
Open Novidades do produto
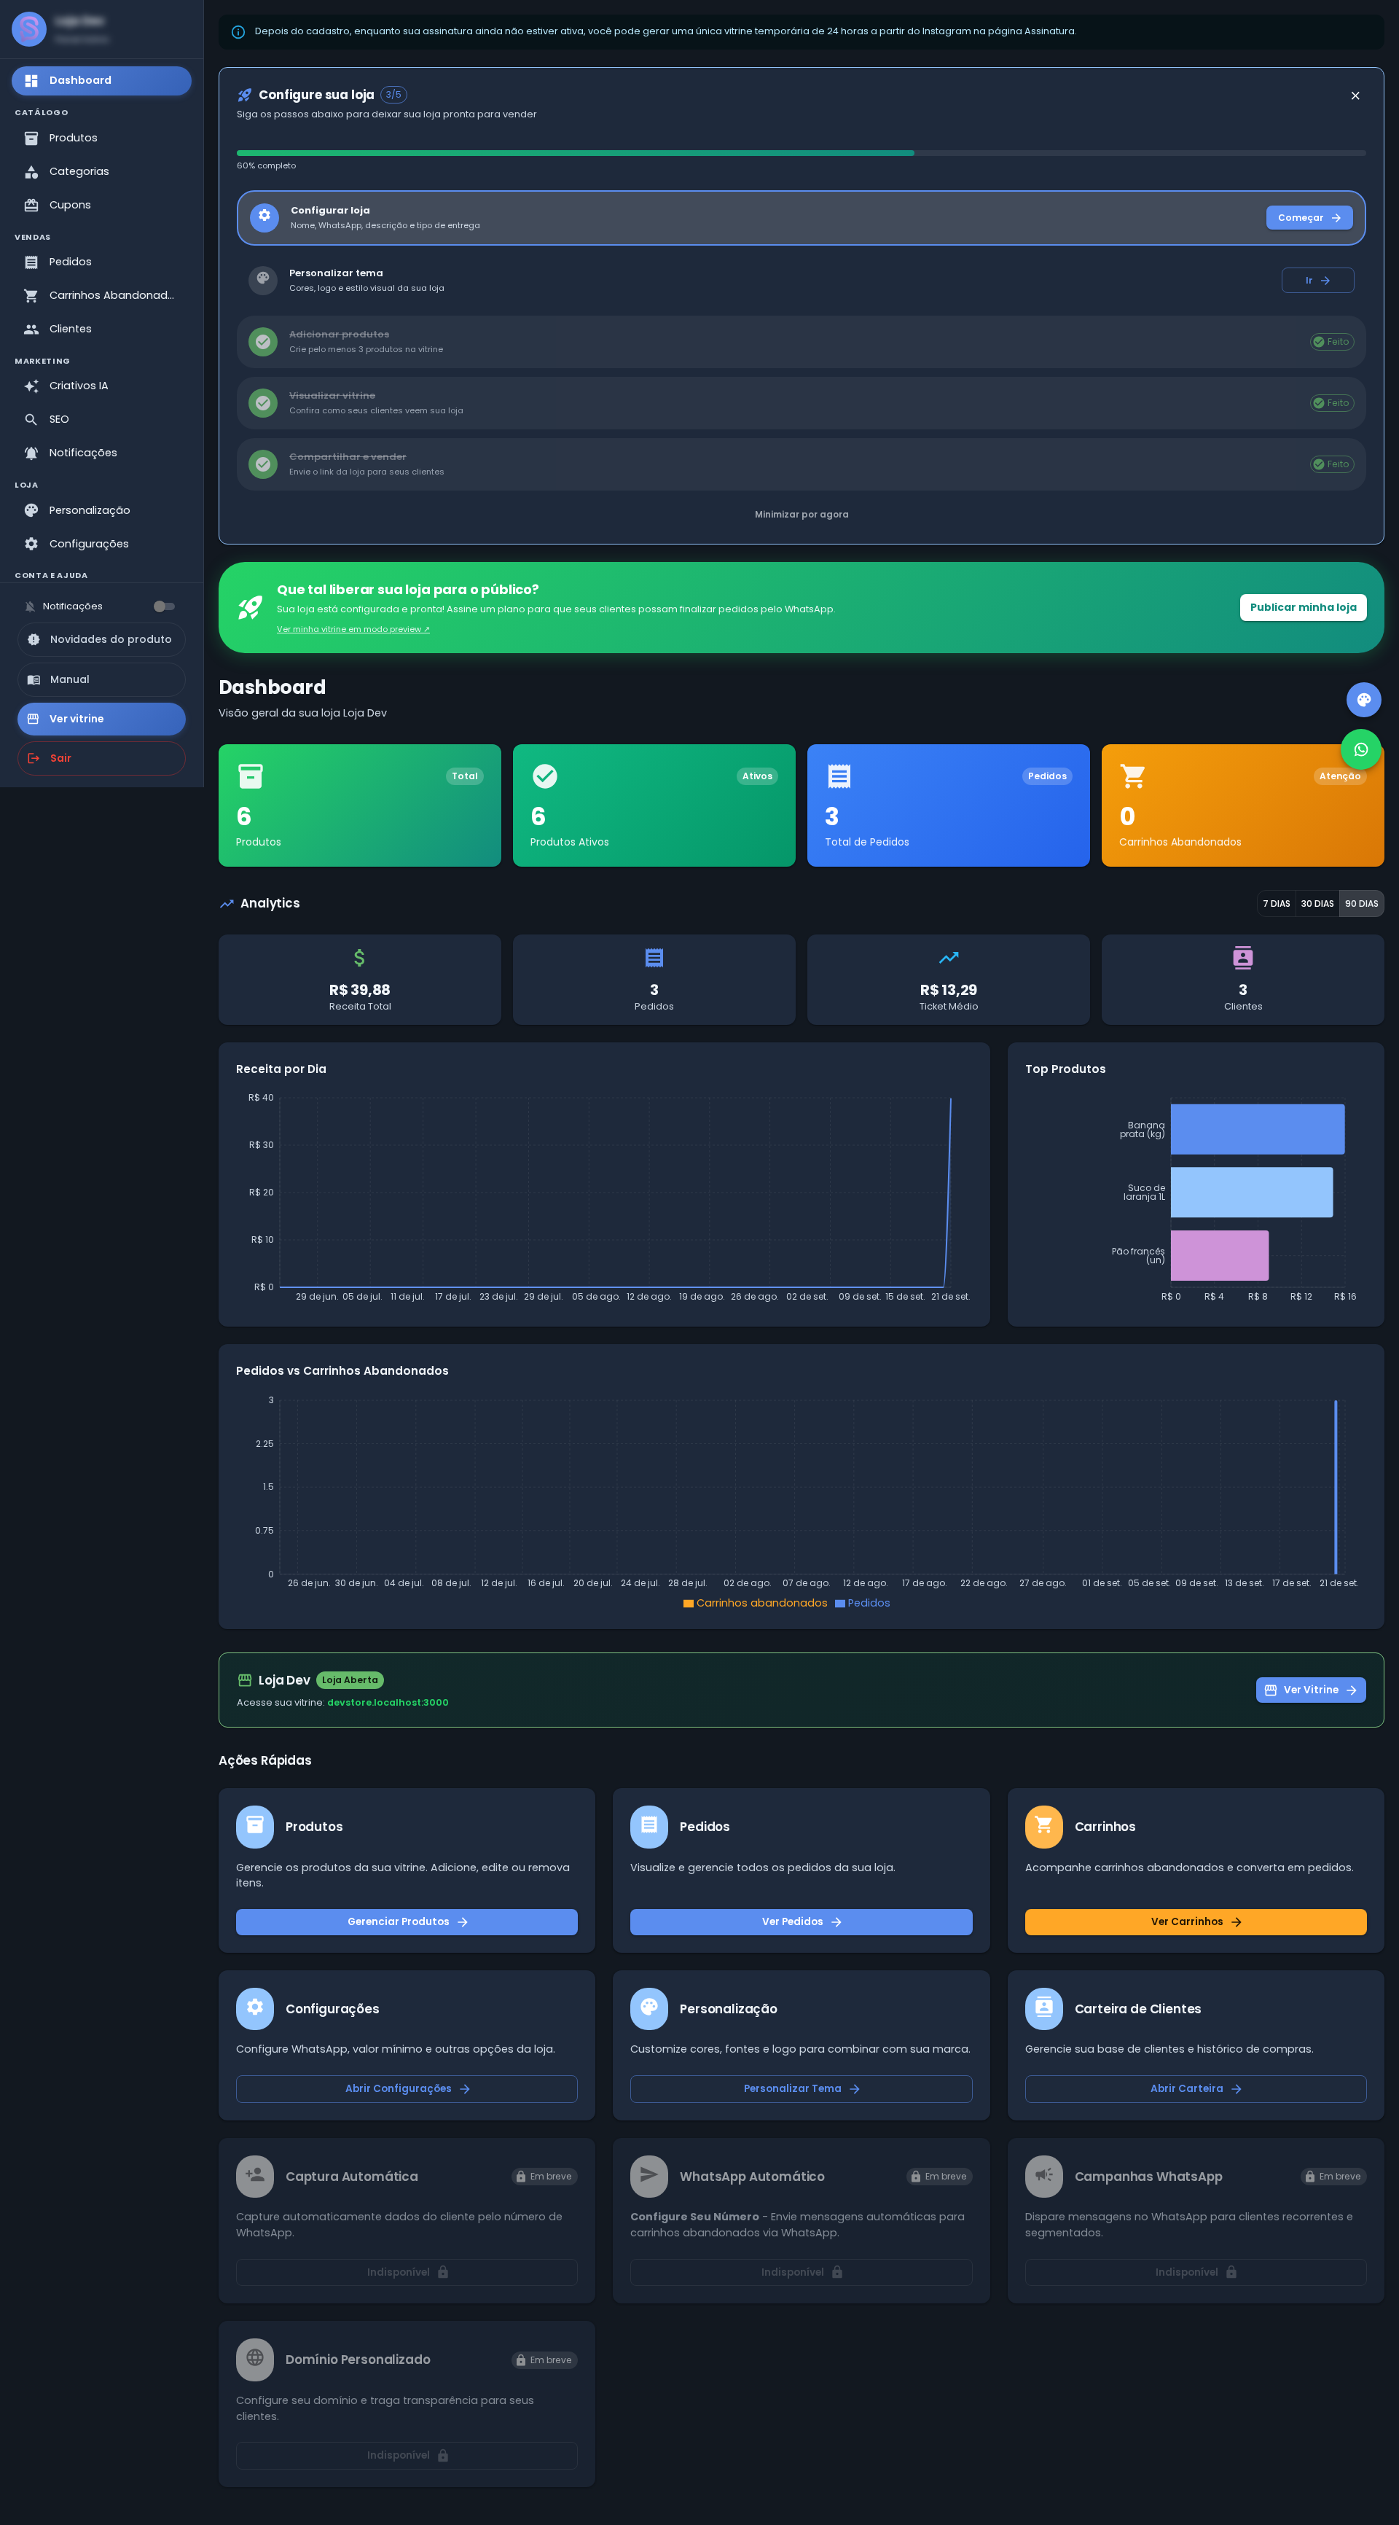[x=101, y=639]
